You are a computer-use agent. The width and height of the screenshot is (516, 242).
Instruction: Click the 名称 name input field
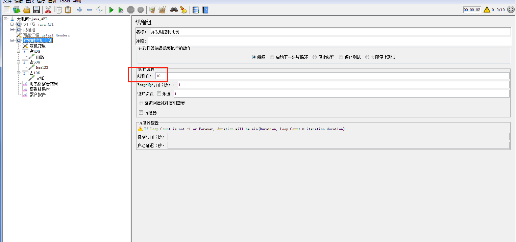(x=330, y=32)
